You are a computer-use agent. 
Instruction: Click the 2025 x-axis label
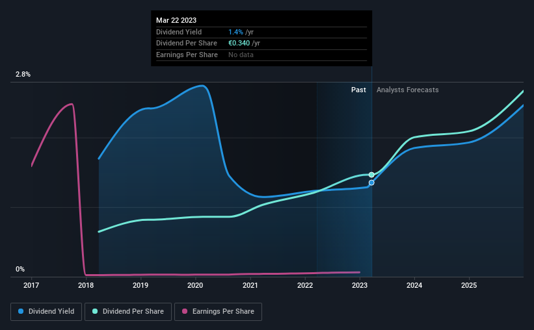tap(469, 285)
